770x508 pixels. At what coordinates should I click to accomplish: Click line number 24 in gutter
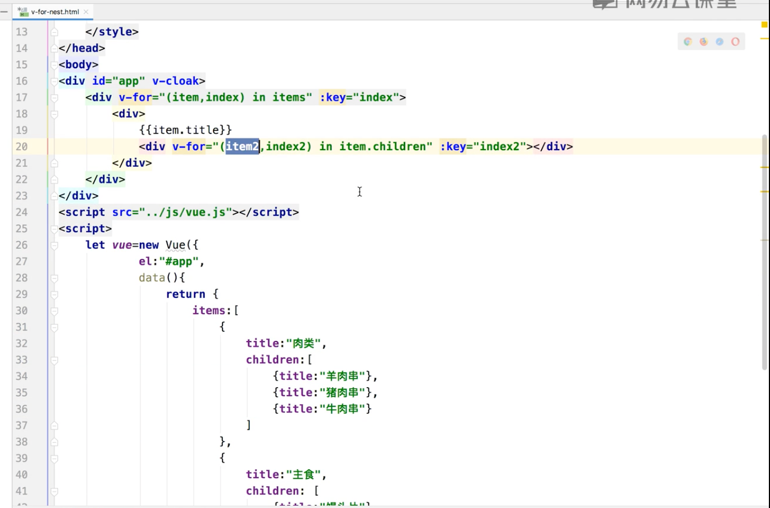[x=22, y=212]
